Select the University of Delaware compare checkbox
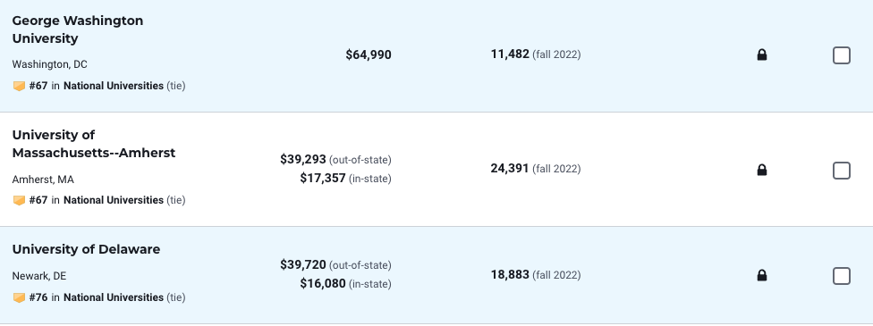 [x=842, y=275]
